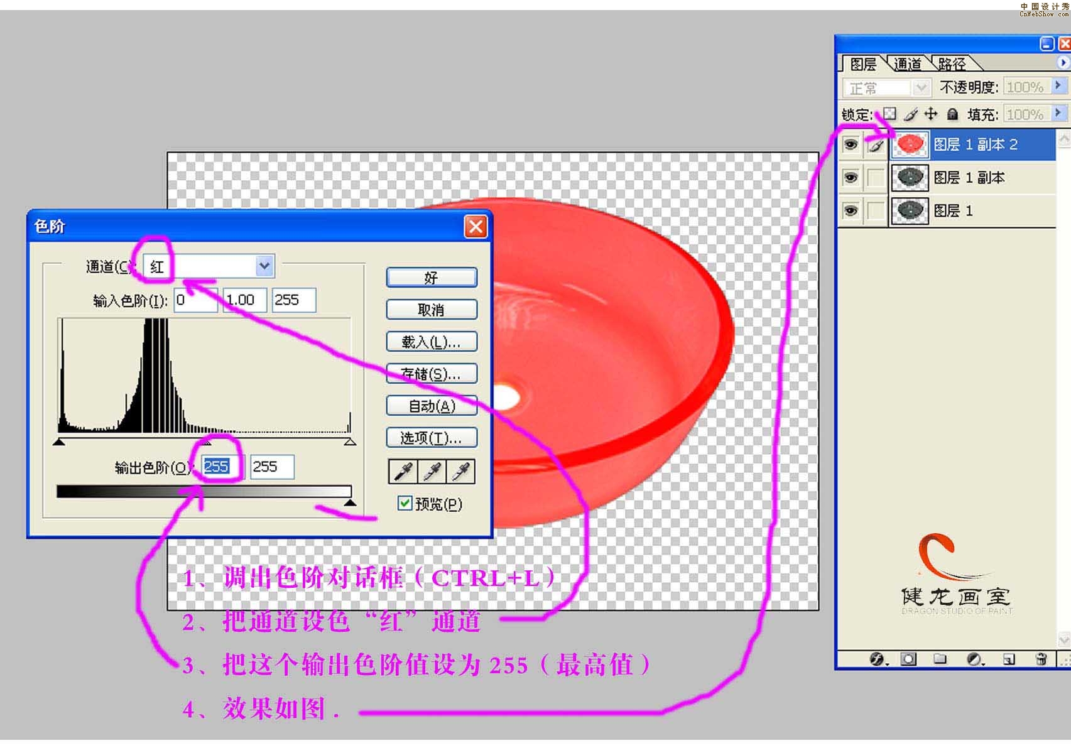Click the 取消 cancel button
Image resolution: width=1071 pixels, height=753 pixels.
(x=432, y=310)
